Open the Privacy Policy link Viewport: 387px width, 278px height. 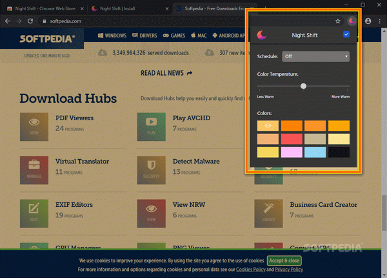pos(289,270)
